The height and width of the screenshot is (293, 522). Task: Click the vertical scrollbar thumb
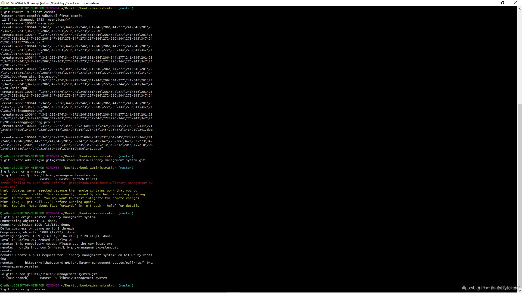point(520,195)
